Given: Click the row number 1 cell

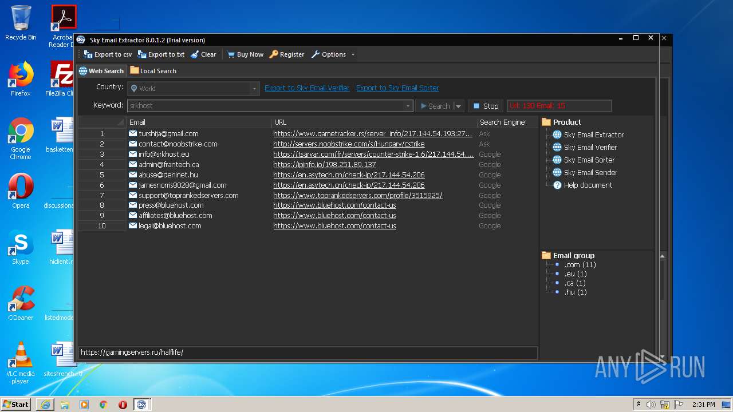Looking at the screenshot, I should [x=102, y=133].
